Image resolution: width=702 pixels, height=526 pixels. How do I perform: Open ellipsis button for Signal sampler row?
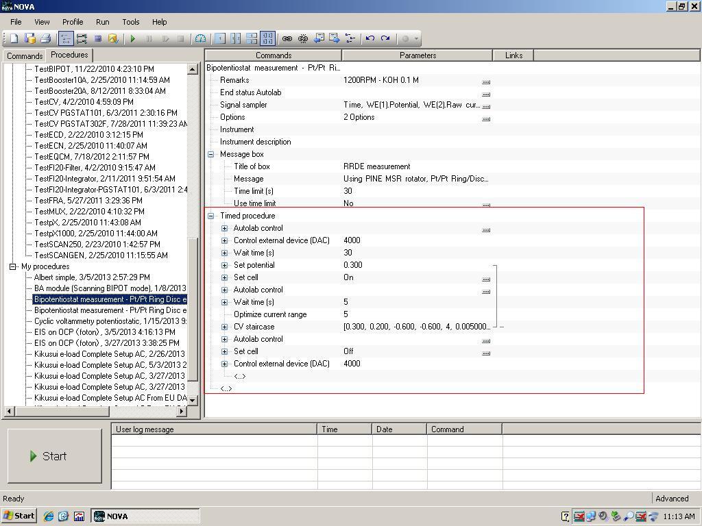tap(486, 106)
